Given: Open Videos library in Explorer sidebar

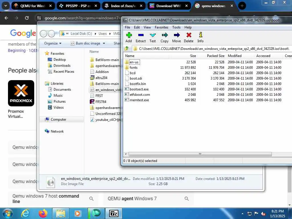Looking at the screenshot, I should pos(58,107).
